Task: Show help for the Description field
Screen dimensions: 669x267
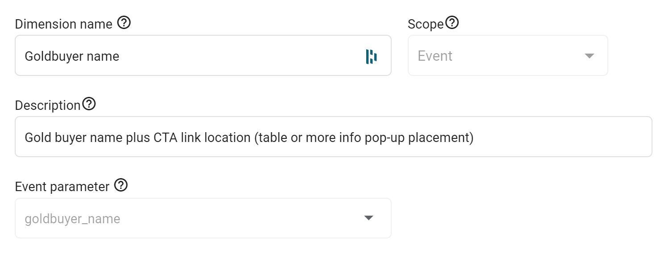Action: point(89,104)
